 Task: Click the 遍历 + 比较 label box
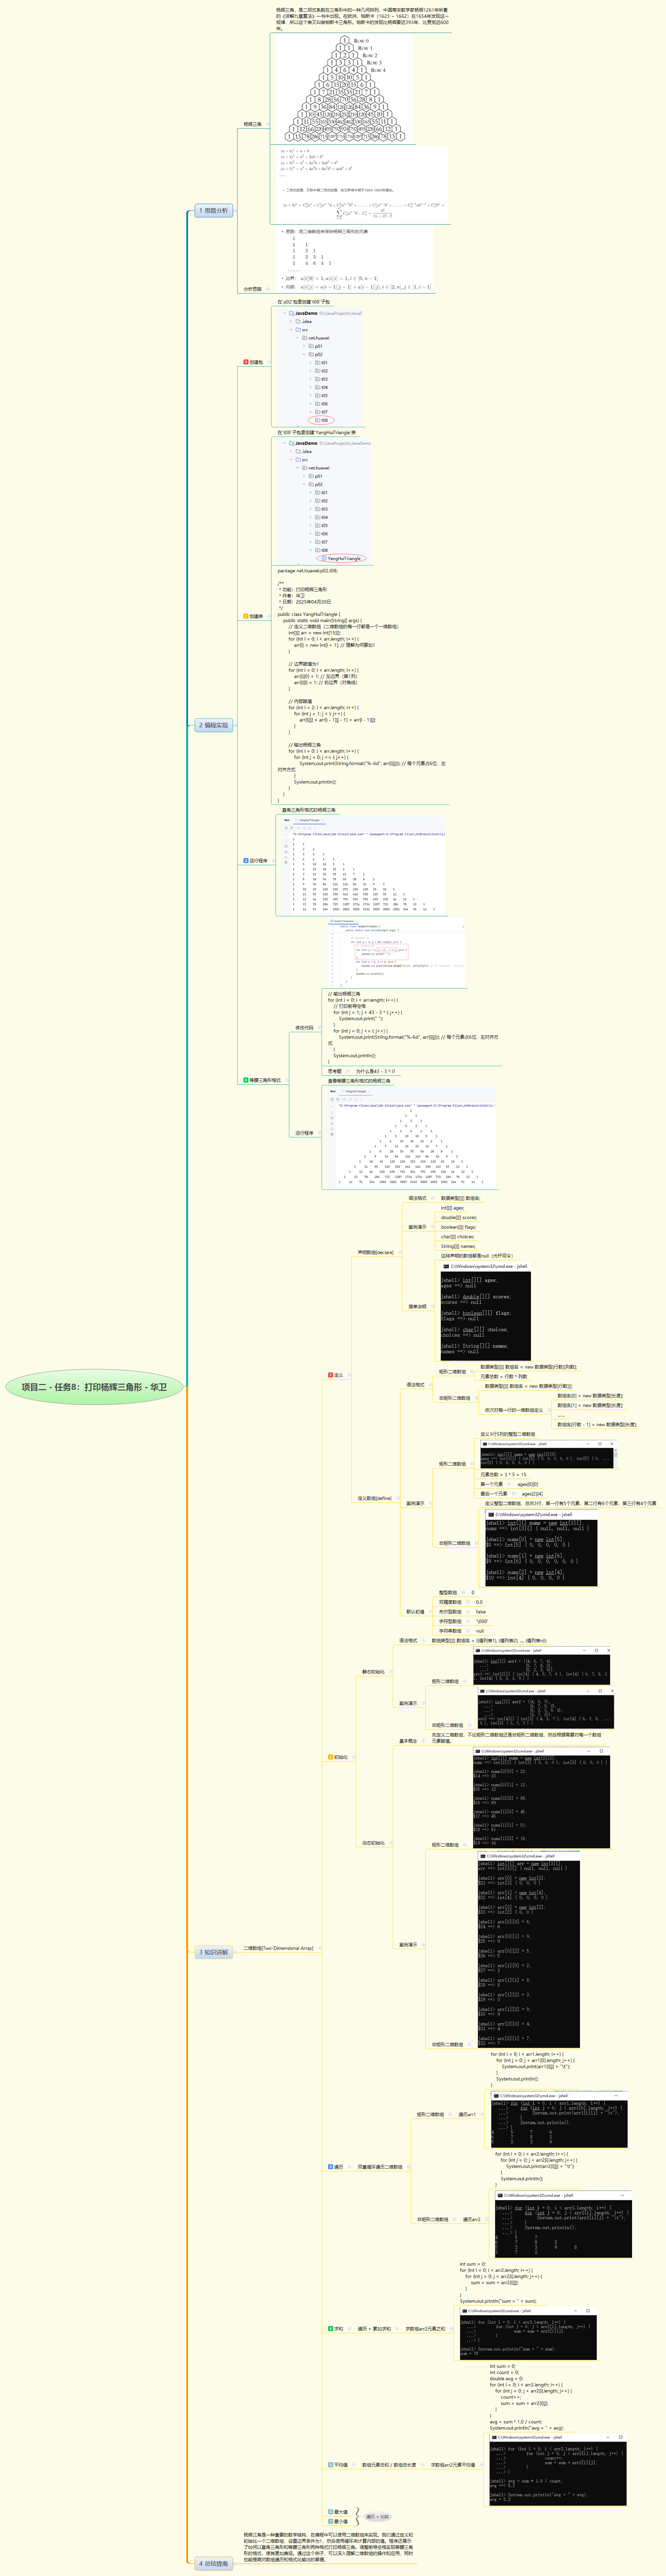(378, 2517)
